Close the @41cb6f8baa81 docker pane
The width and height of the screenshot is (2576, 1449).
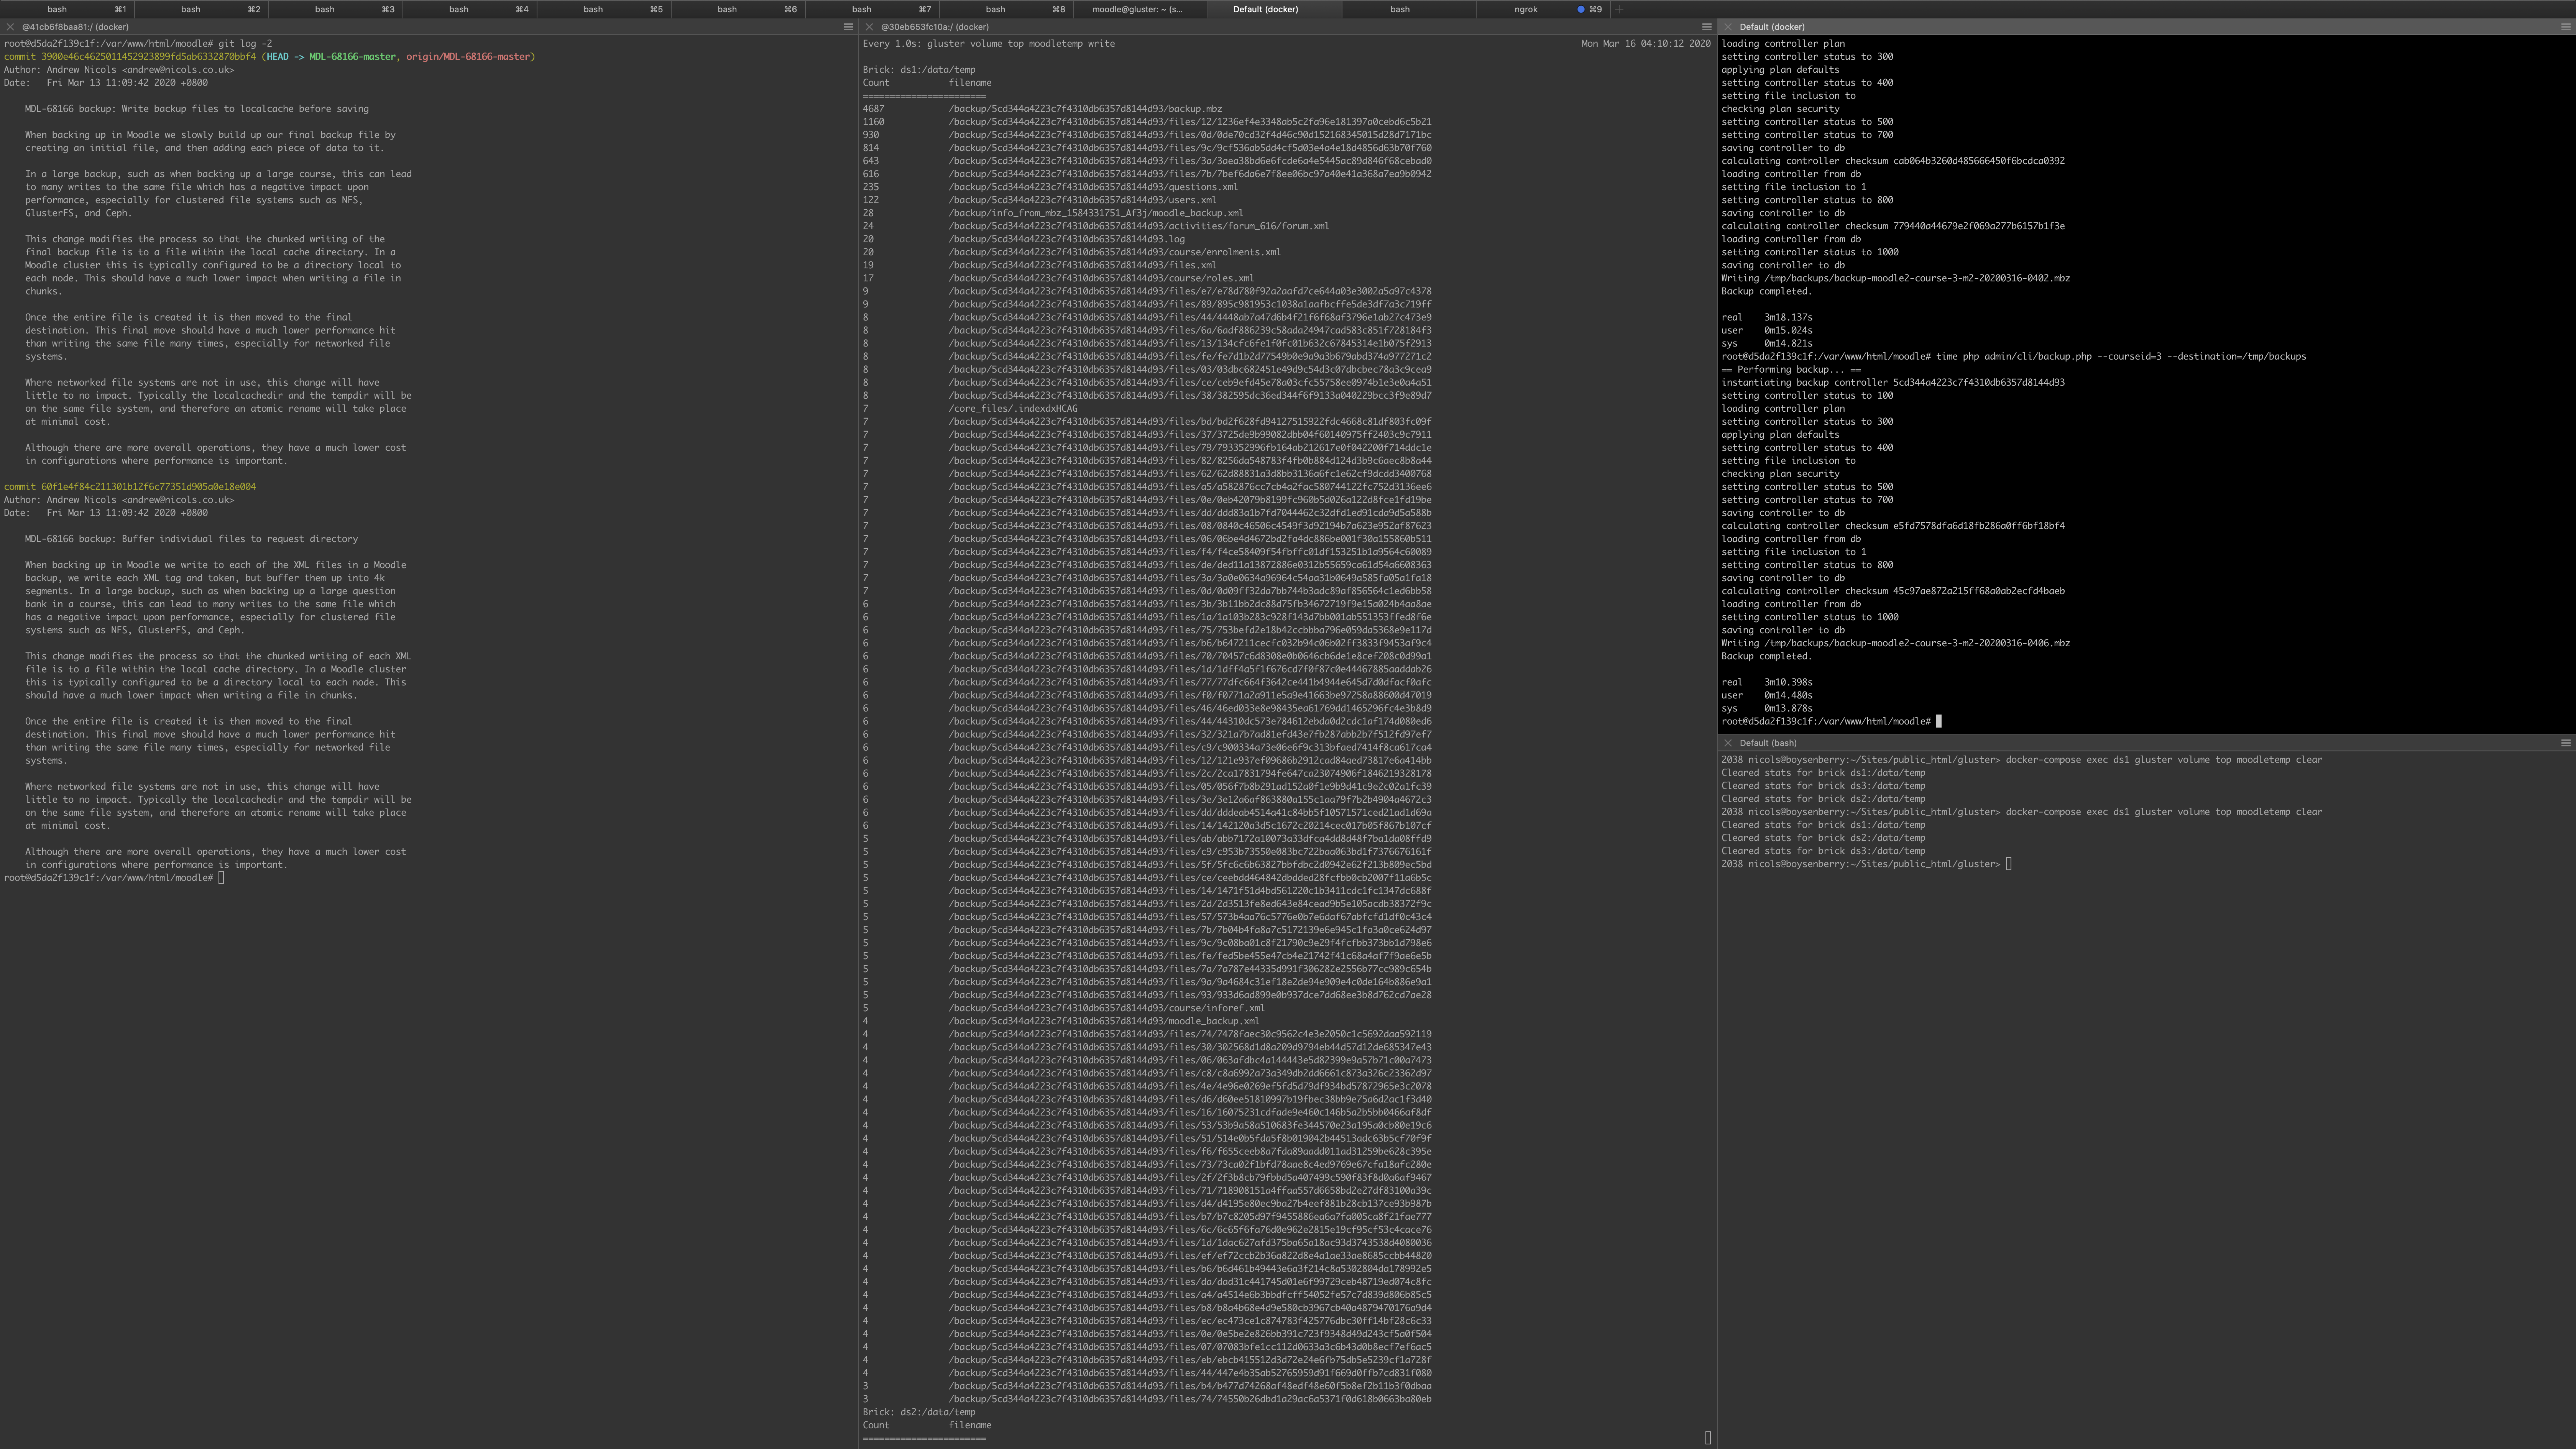tap(10, 27)
